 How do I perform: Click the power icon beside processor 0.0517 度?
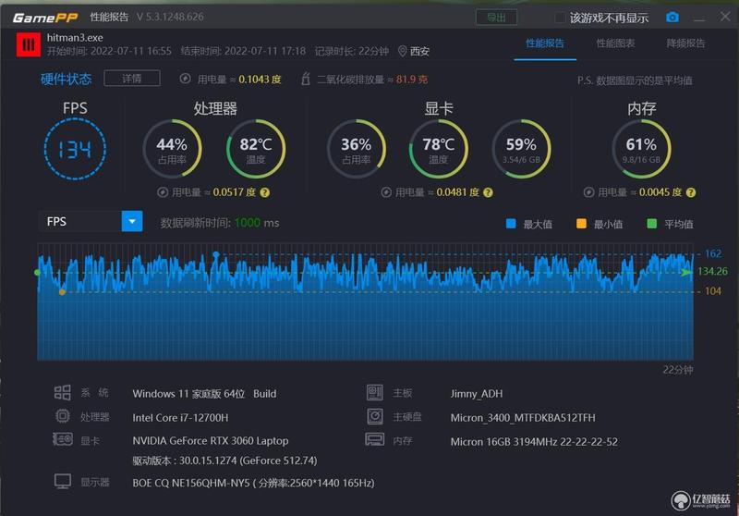coord(163,192)
